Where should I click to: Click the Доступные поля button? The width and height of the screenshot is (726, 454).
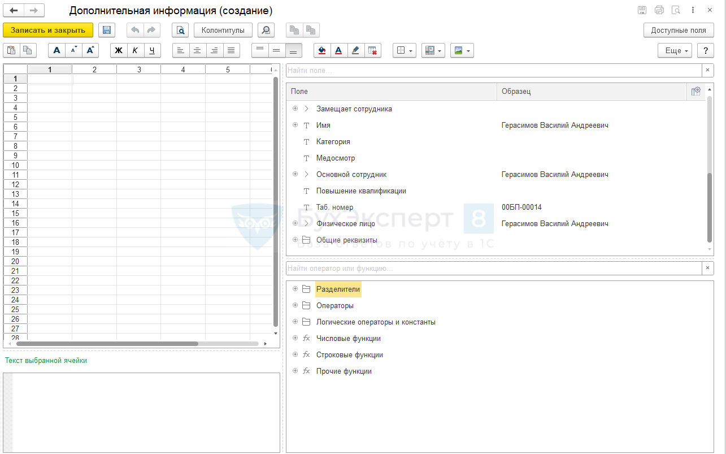pyautogui.click(x=678, y=31)
